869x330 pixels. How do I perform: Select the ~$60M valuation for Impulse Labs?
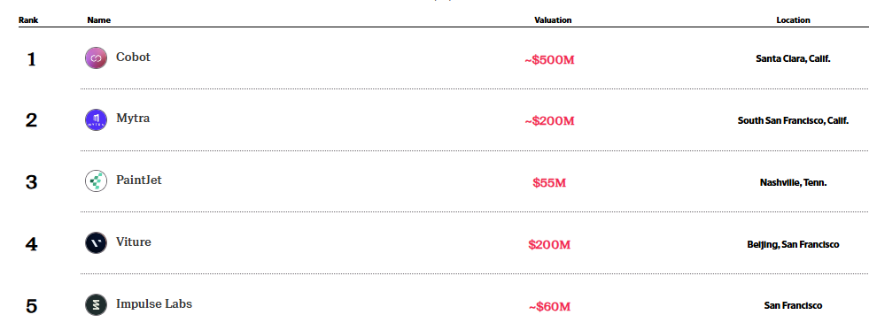549,307
